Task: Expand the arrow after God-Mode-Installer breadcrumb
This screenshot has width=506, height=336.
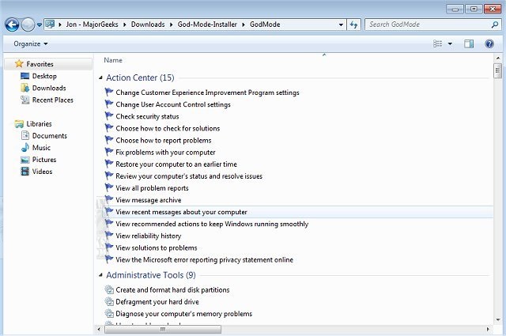Action: 244,25
